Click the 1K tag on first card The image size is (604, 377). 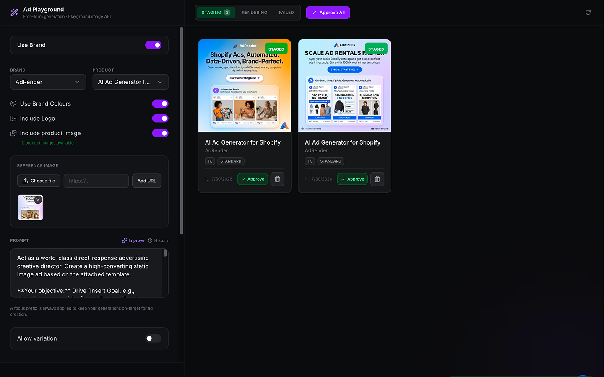210,161
